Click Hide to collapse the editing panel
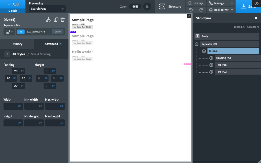 pyautogui.click(x=12, y=11)
